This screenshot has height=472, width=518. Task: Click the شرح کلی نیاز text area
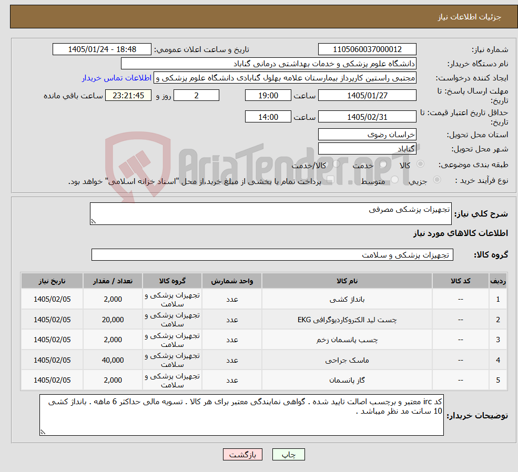pyautogui.click(x=270, y=213)
